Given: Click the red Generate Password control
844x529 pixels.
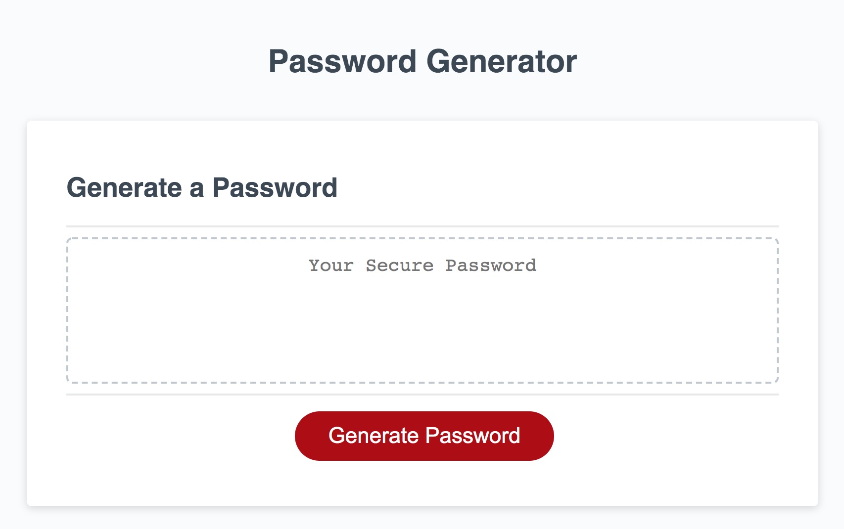Looking at the screenshot, I should [424, 435].
